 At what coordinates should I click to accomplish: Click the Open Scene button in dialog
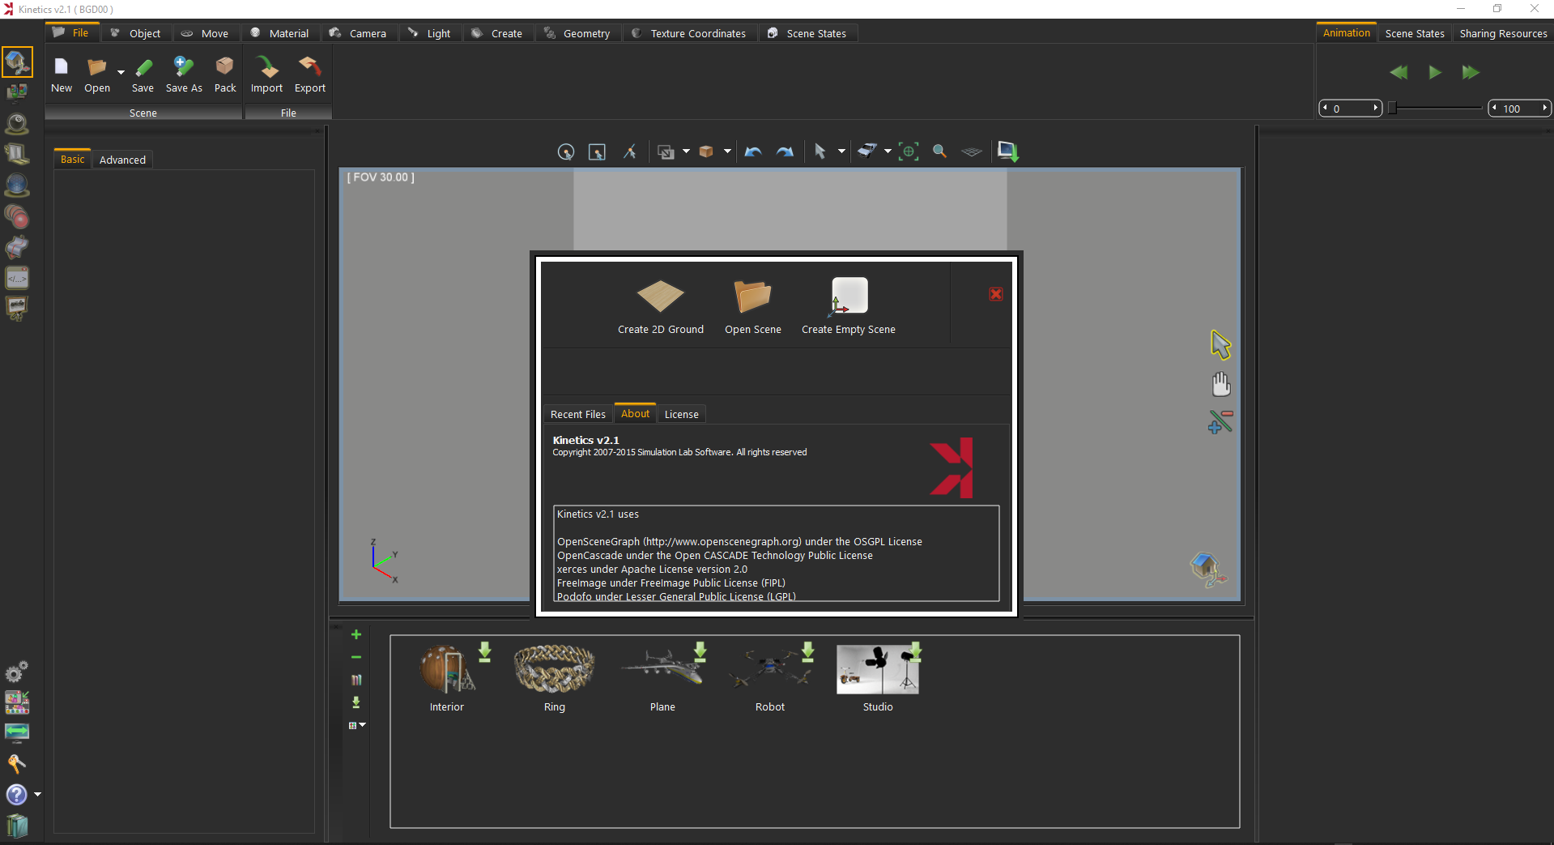(x=752, y=306)
